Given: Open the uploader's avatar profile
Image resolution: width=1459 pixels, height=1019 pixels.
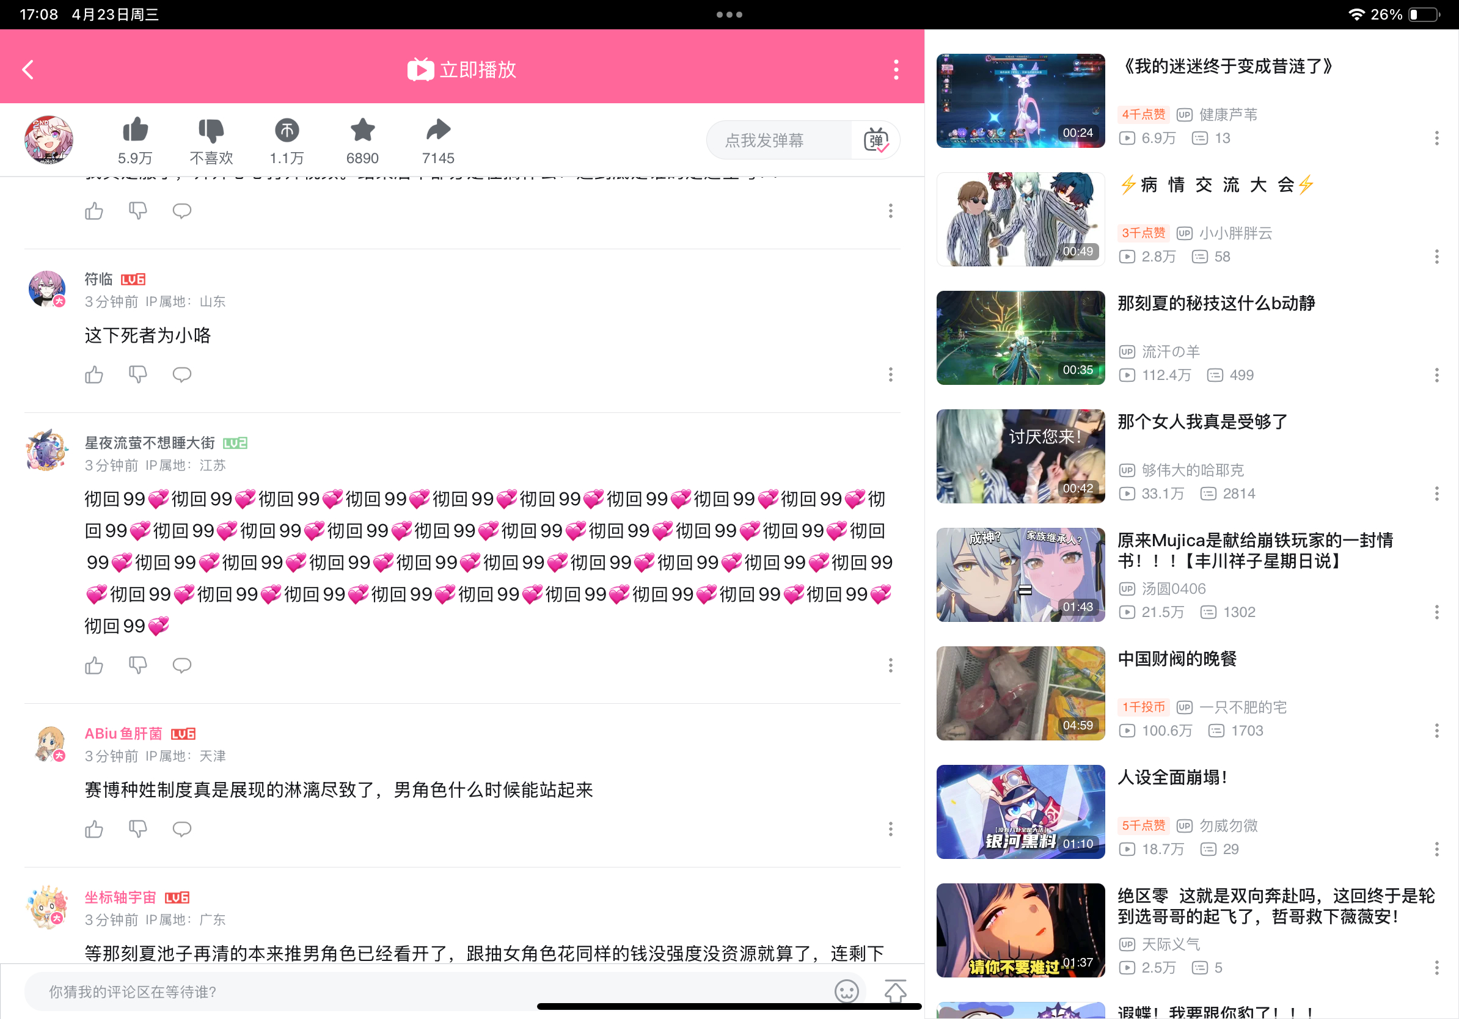Looking at the screenshot, I should (x=49, y=140).
